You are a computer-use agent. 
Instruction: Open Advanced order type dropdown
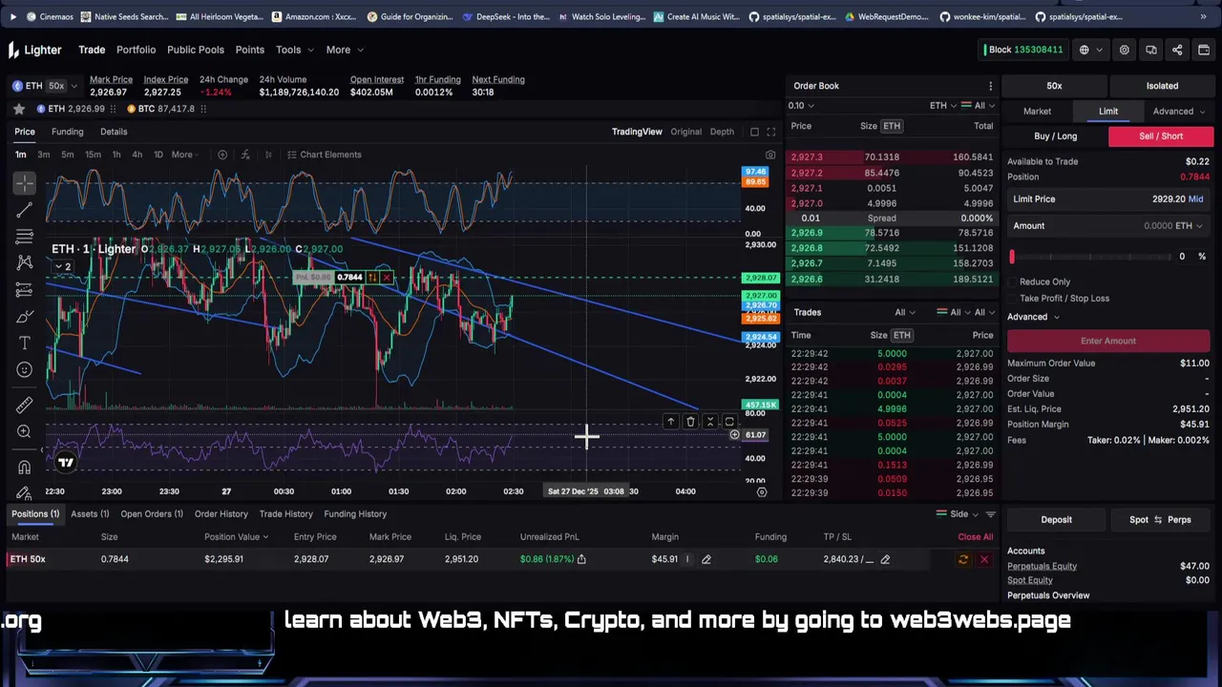click(1179, 112)
